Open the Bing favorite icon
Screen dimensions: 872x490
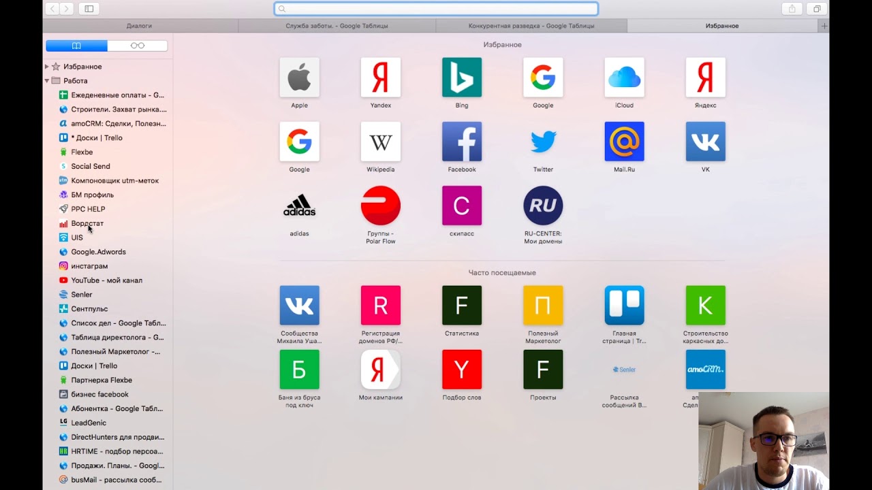point(461,77)
